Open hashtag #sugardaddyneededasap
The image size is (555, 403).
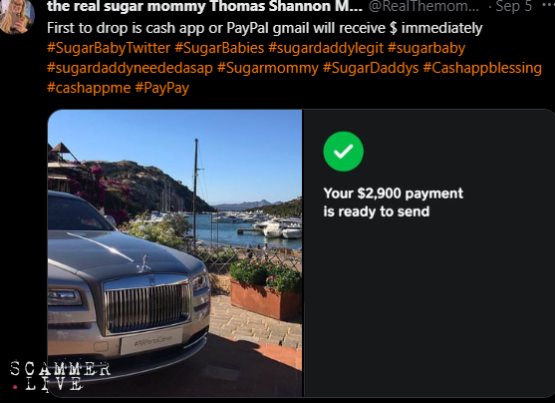pyautogui.click(x=130, y=68)
